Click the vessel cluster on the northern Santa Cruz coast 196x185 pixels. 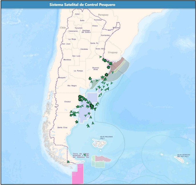[77, 122]
